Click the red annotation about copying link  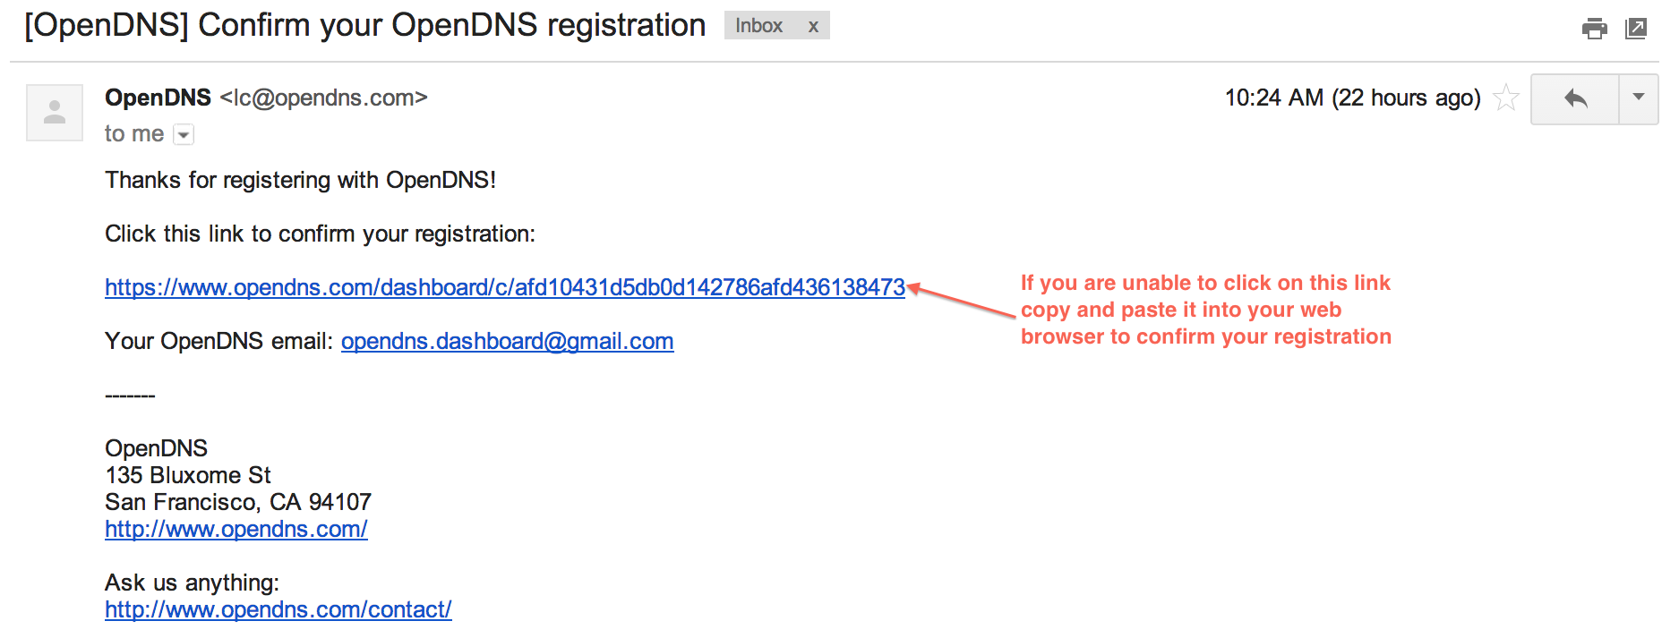pyautogui.click(x=1205, y=310)
